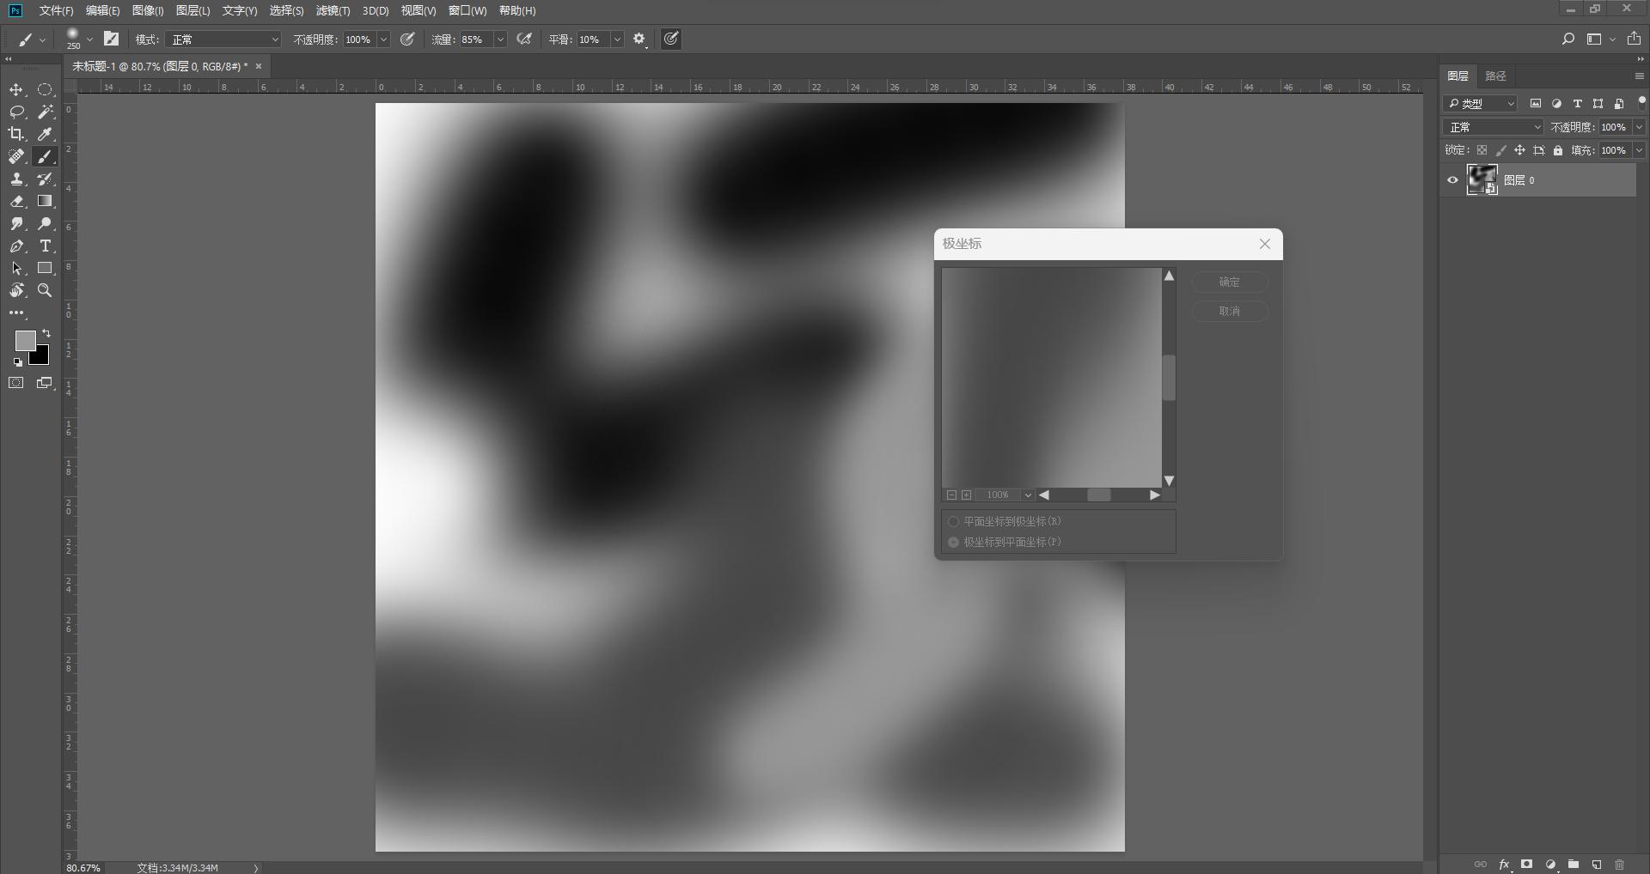Toggle pressure control for brush size

pos(671,39)
